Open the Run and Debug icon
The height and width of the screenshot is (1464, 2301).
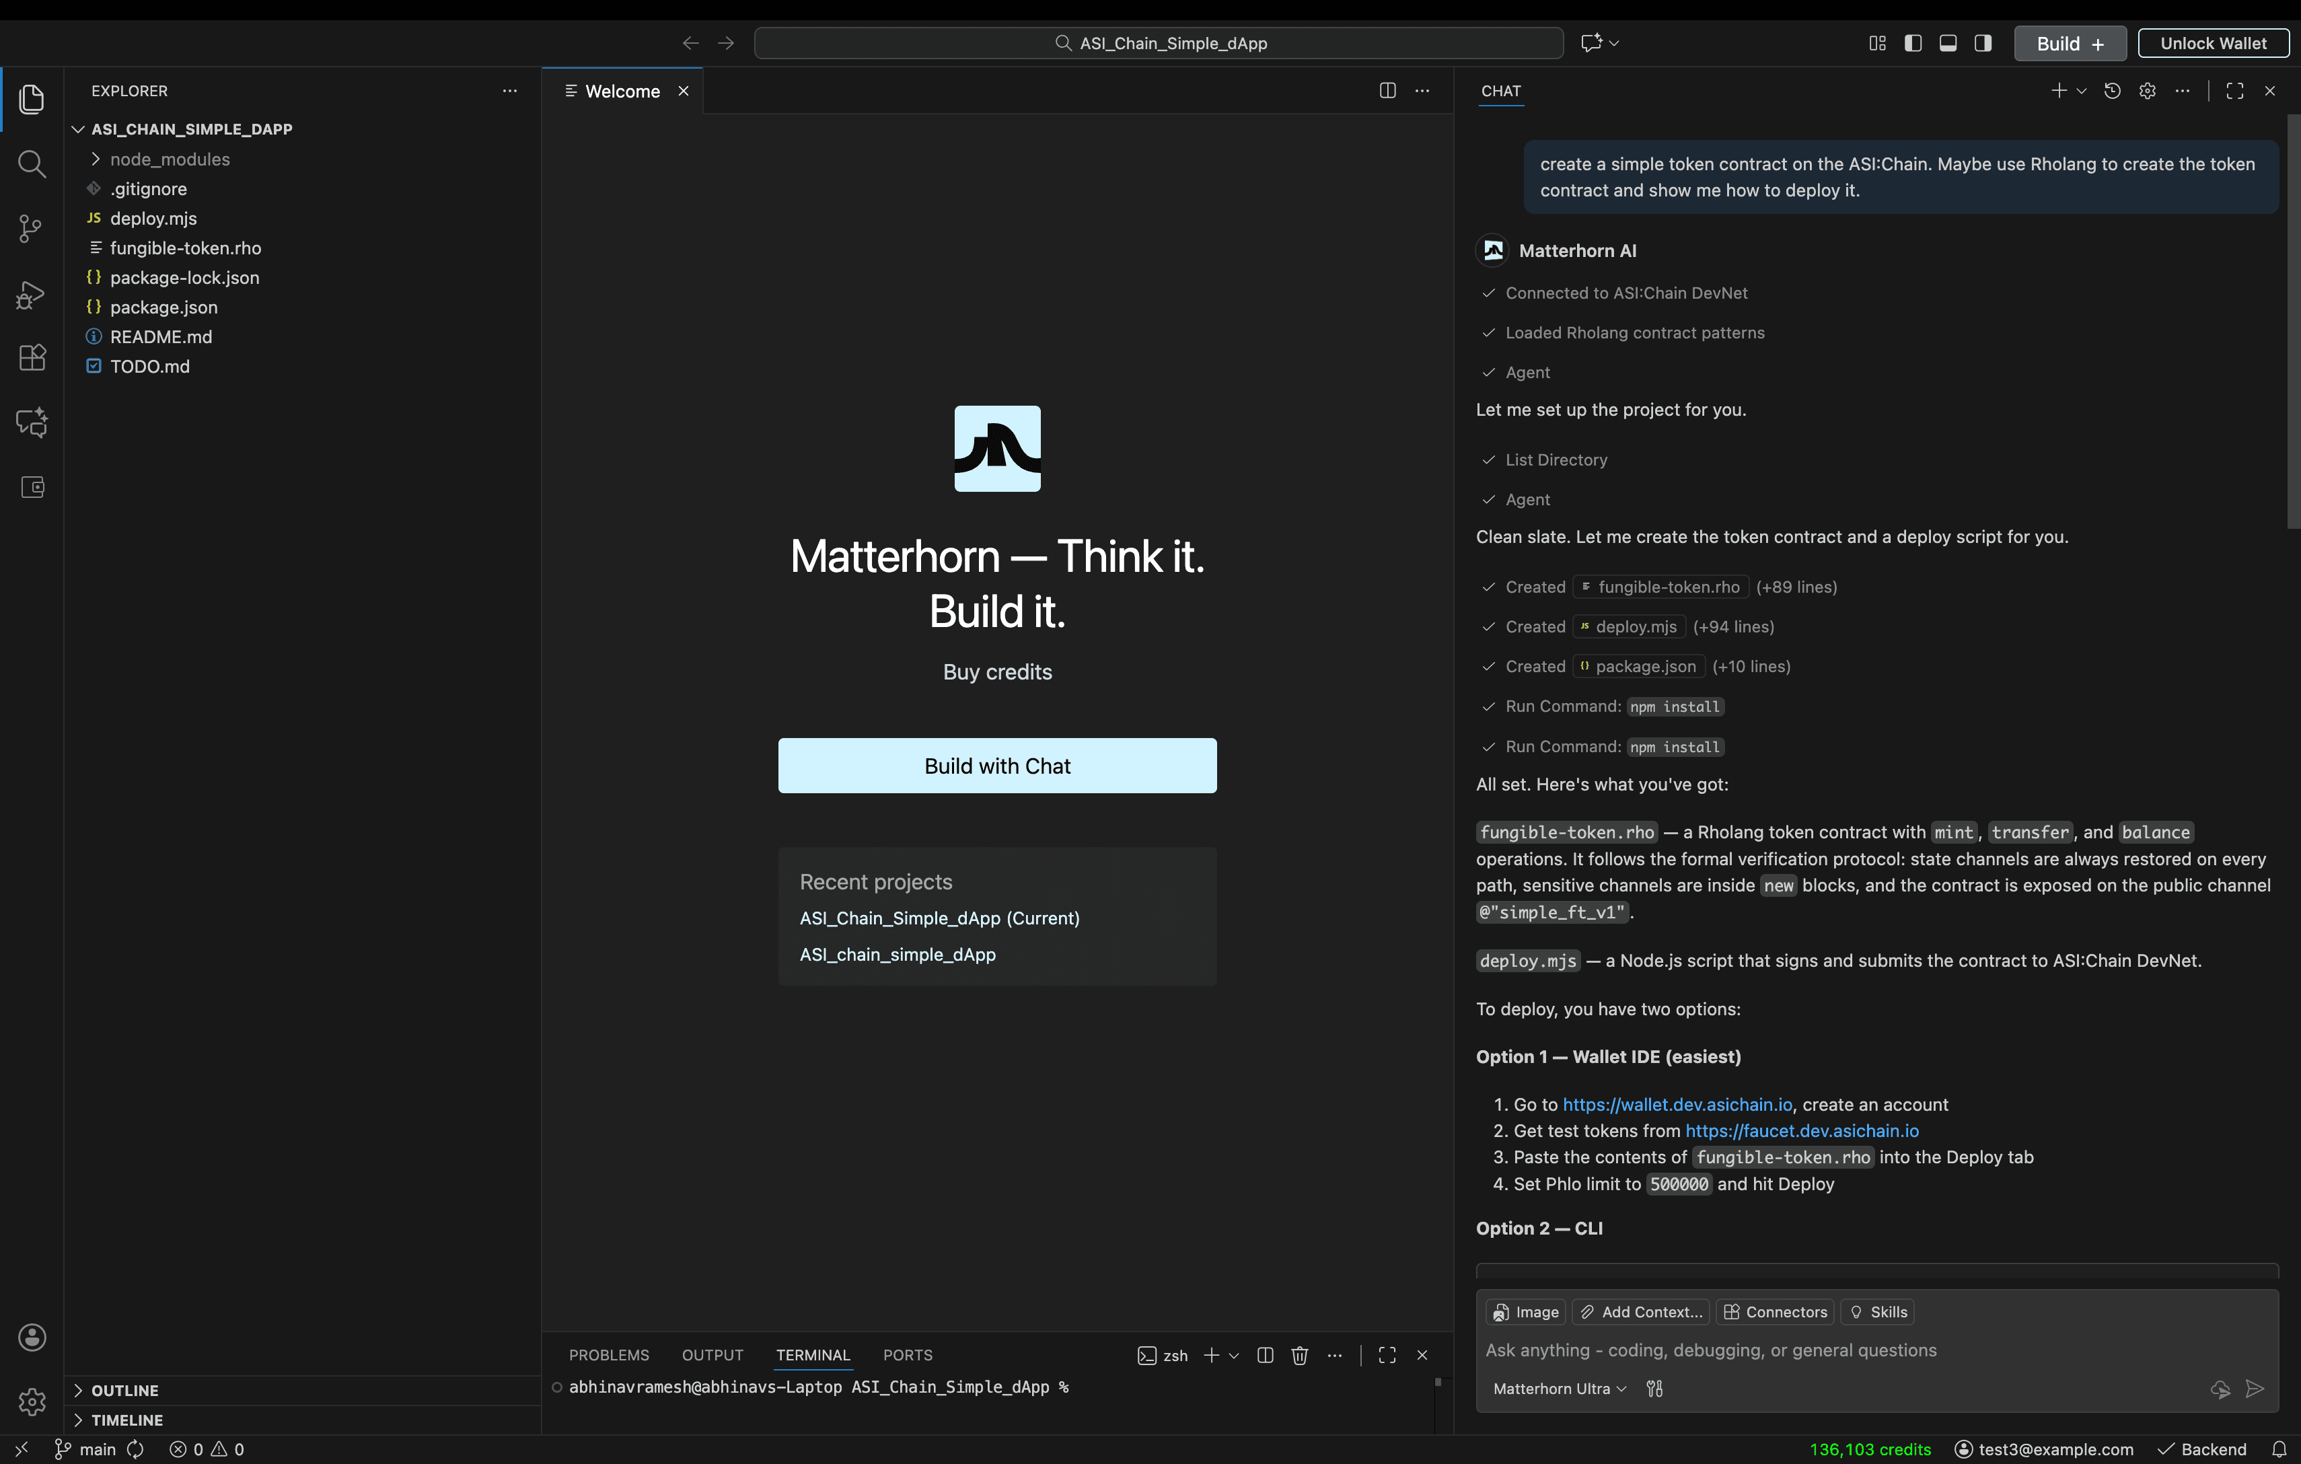coord(32,294)
